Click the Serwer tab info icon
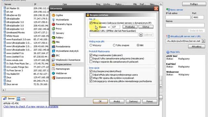208x117 pixels. 5,98
